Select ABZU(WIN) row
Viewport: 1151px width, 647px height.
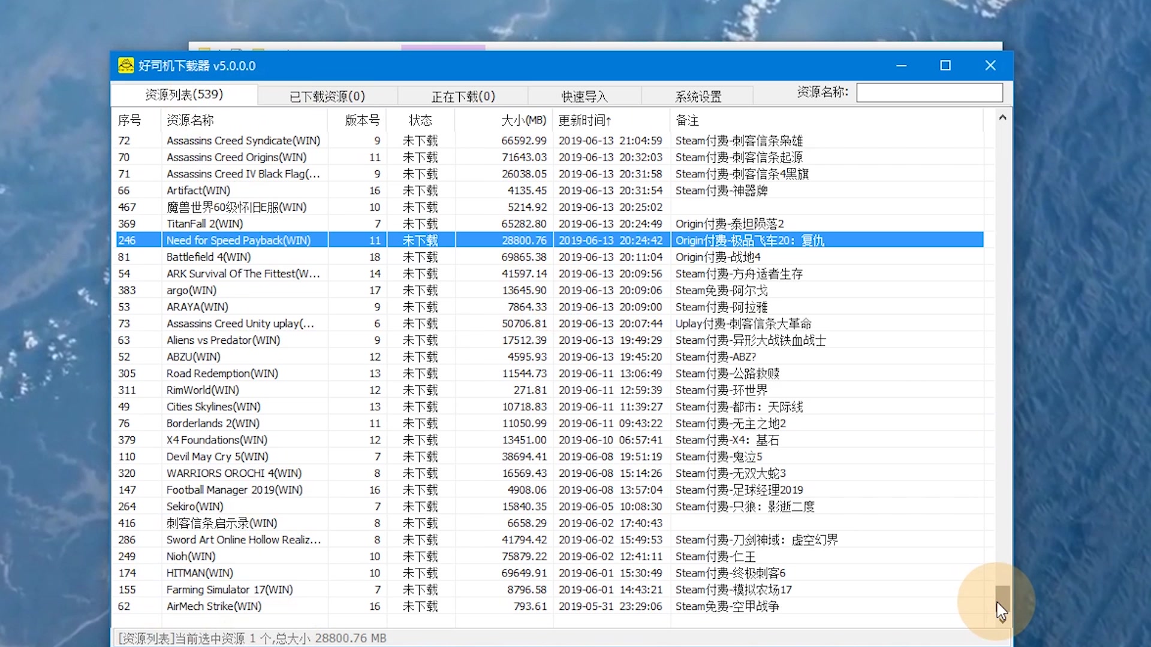(549, 357)
